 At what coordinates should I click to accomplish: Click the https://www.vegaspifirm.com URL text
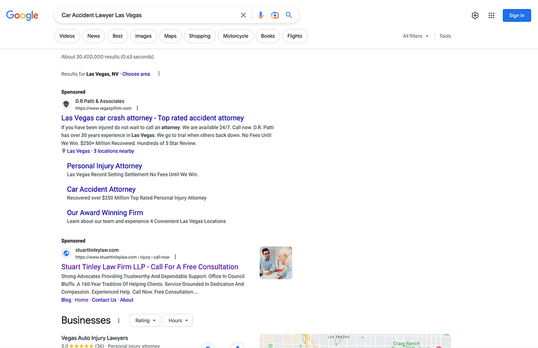[x=104, y=108]
